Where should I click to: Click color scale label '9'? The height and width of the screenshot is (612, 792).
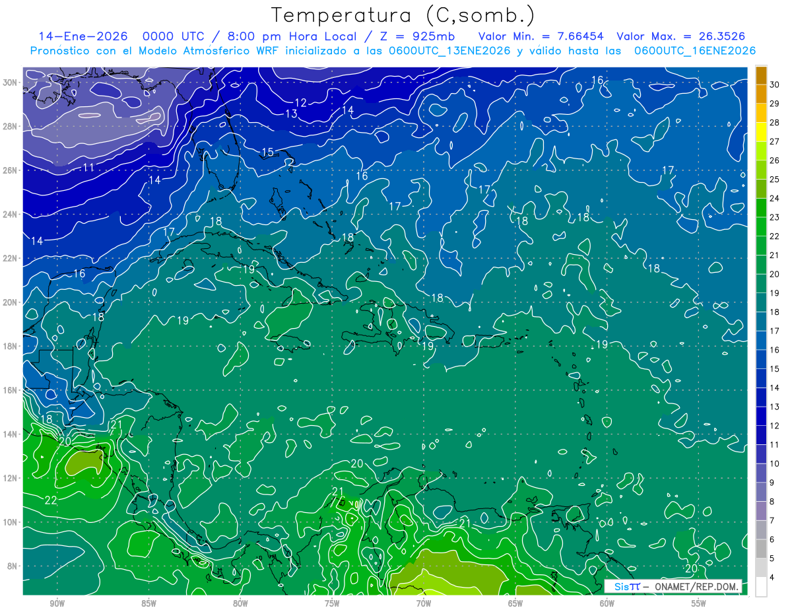tap(773, 483)
